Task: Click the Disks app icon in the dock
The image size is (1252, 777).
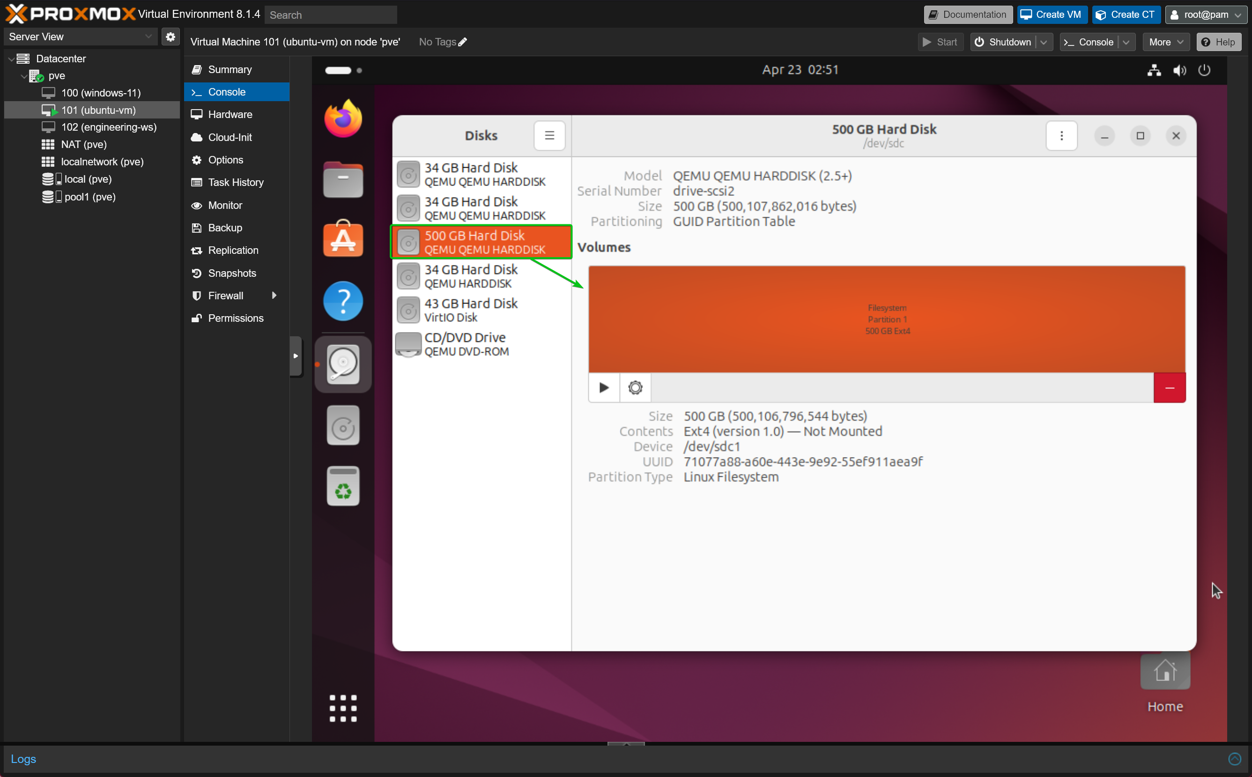Action: tap(343, 364)
